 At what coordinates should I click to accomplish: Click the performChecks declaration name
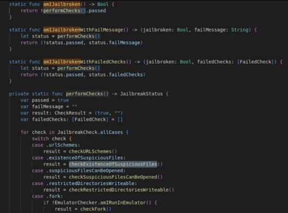tap(84, 94)
